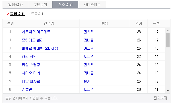
Task: Open 맨시티 team link in 스털링 row
Action: pos(89,65)
